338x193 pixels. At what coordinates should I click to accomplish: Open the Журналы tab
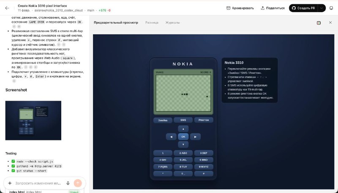coord(172,23)
